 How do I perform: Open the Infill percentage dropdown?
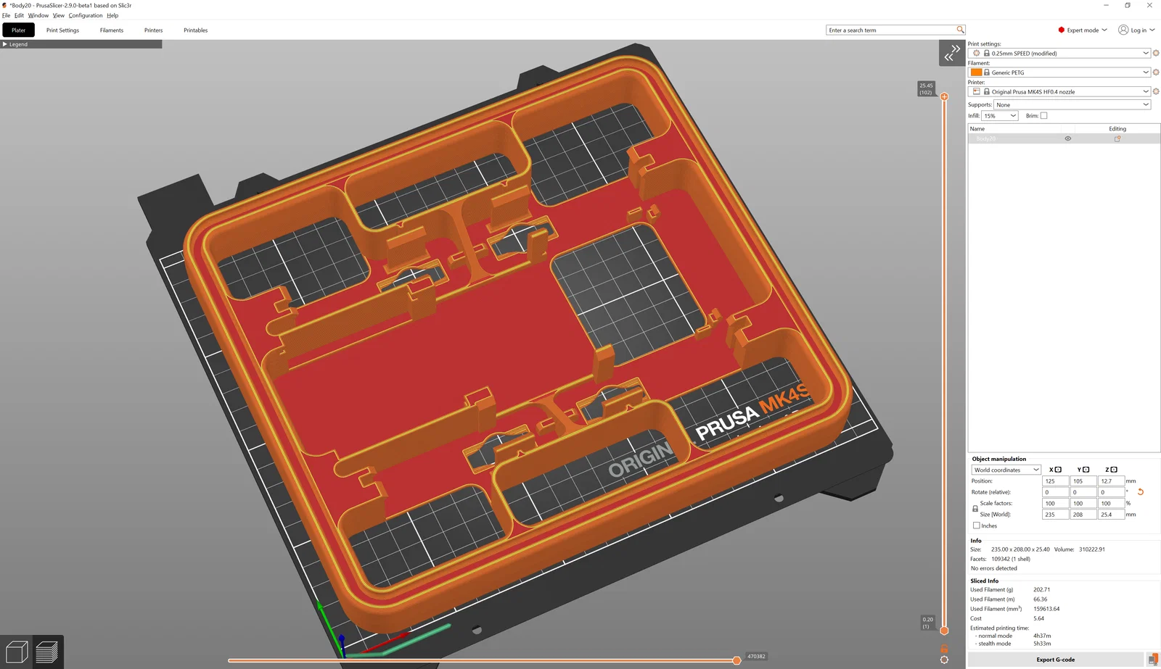1013,116
